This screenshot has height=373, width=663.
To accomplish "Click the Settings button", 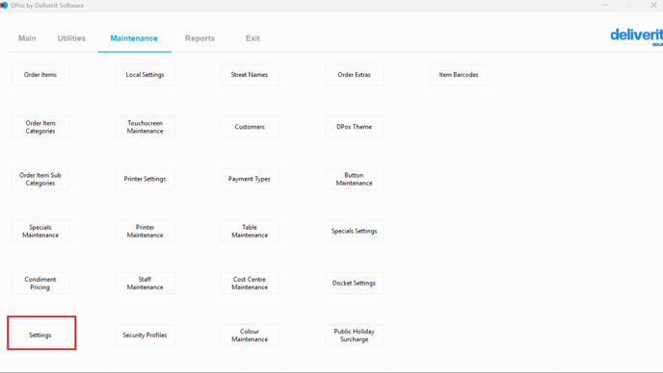I will click(40, 335).
